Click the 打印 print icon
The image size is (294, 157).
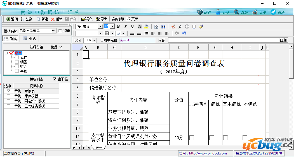[118, 19]
